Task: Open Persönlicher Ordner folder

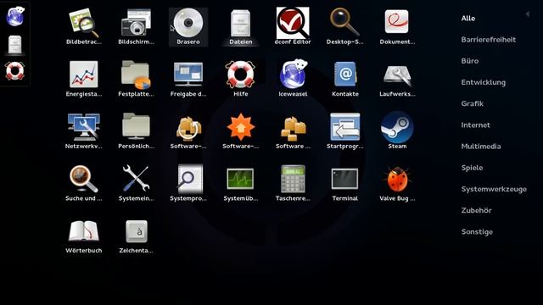Action: (x=136, y=131)
